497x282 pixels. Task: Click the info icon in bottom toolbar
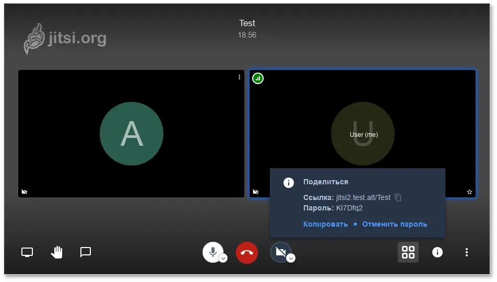(x=437, y=252)
